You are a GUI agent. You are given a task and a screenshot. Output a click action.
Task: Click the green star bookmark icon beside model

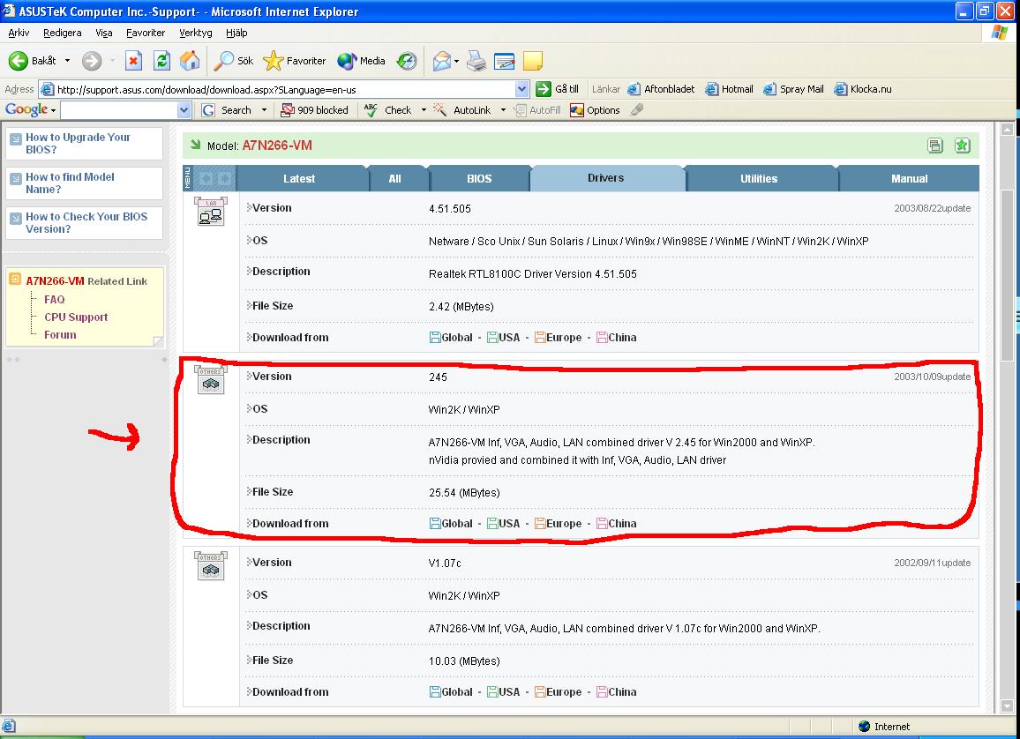tap(962, 146)
